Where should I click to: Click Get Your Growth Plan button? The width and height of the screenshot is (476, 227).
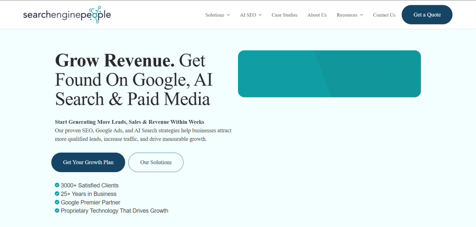[88, 162]
